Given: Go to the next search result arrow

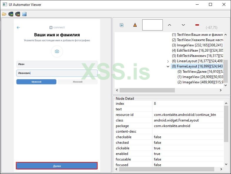Looking at the screenshot, I should click(183, 25).
